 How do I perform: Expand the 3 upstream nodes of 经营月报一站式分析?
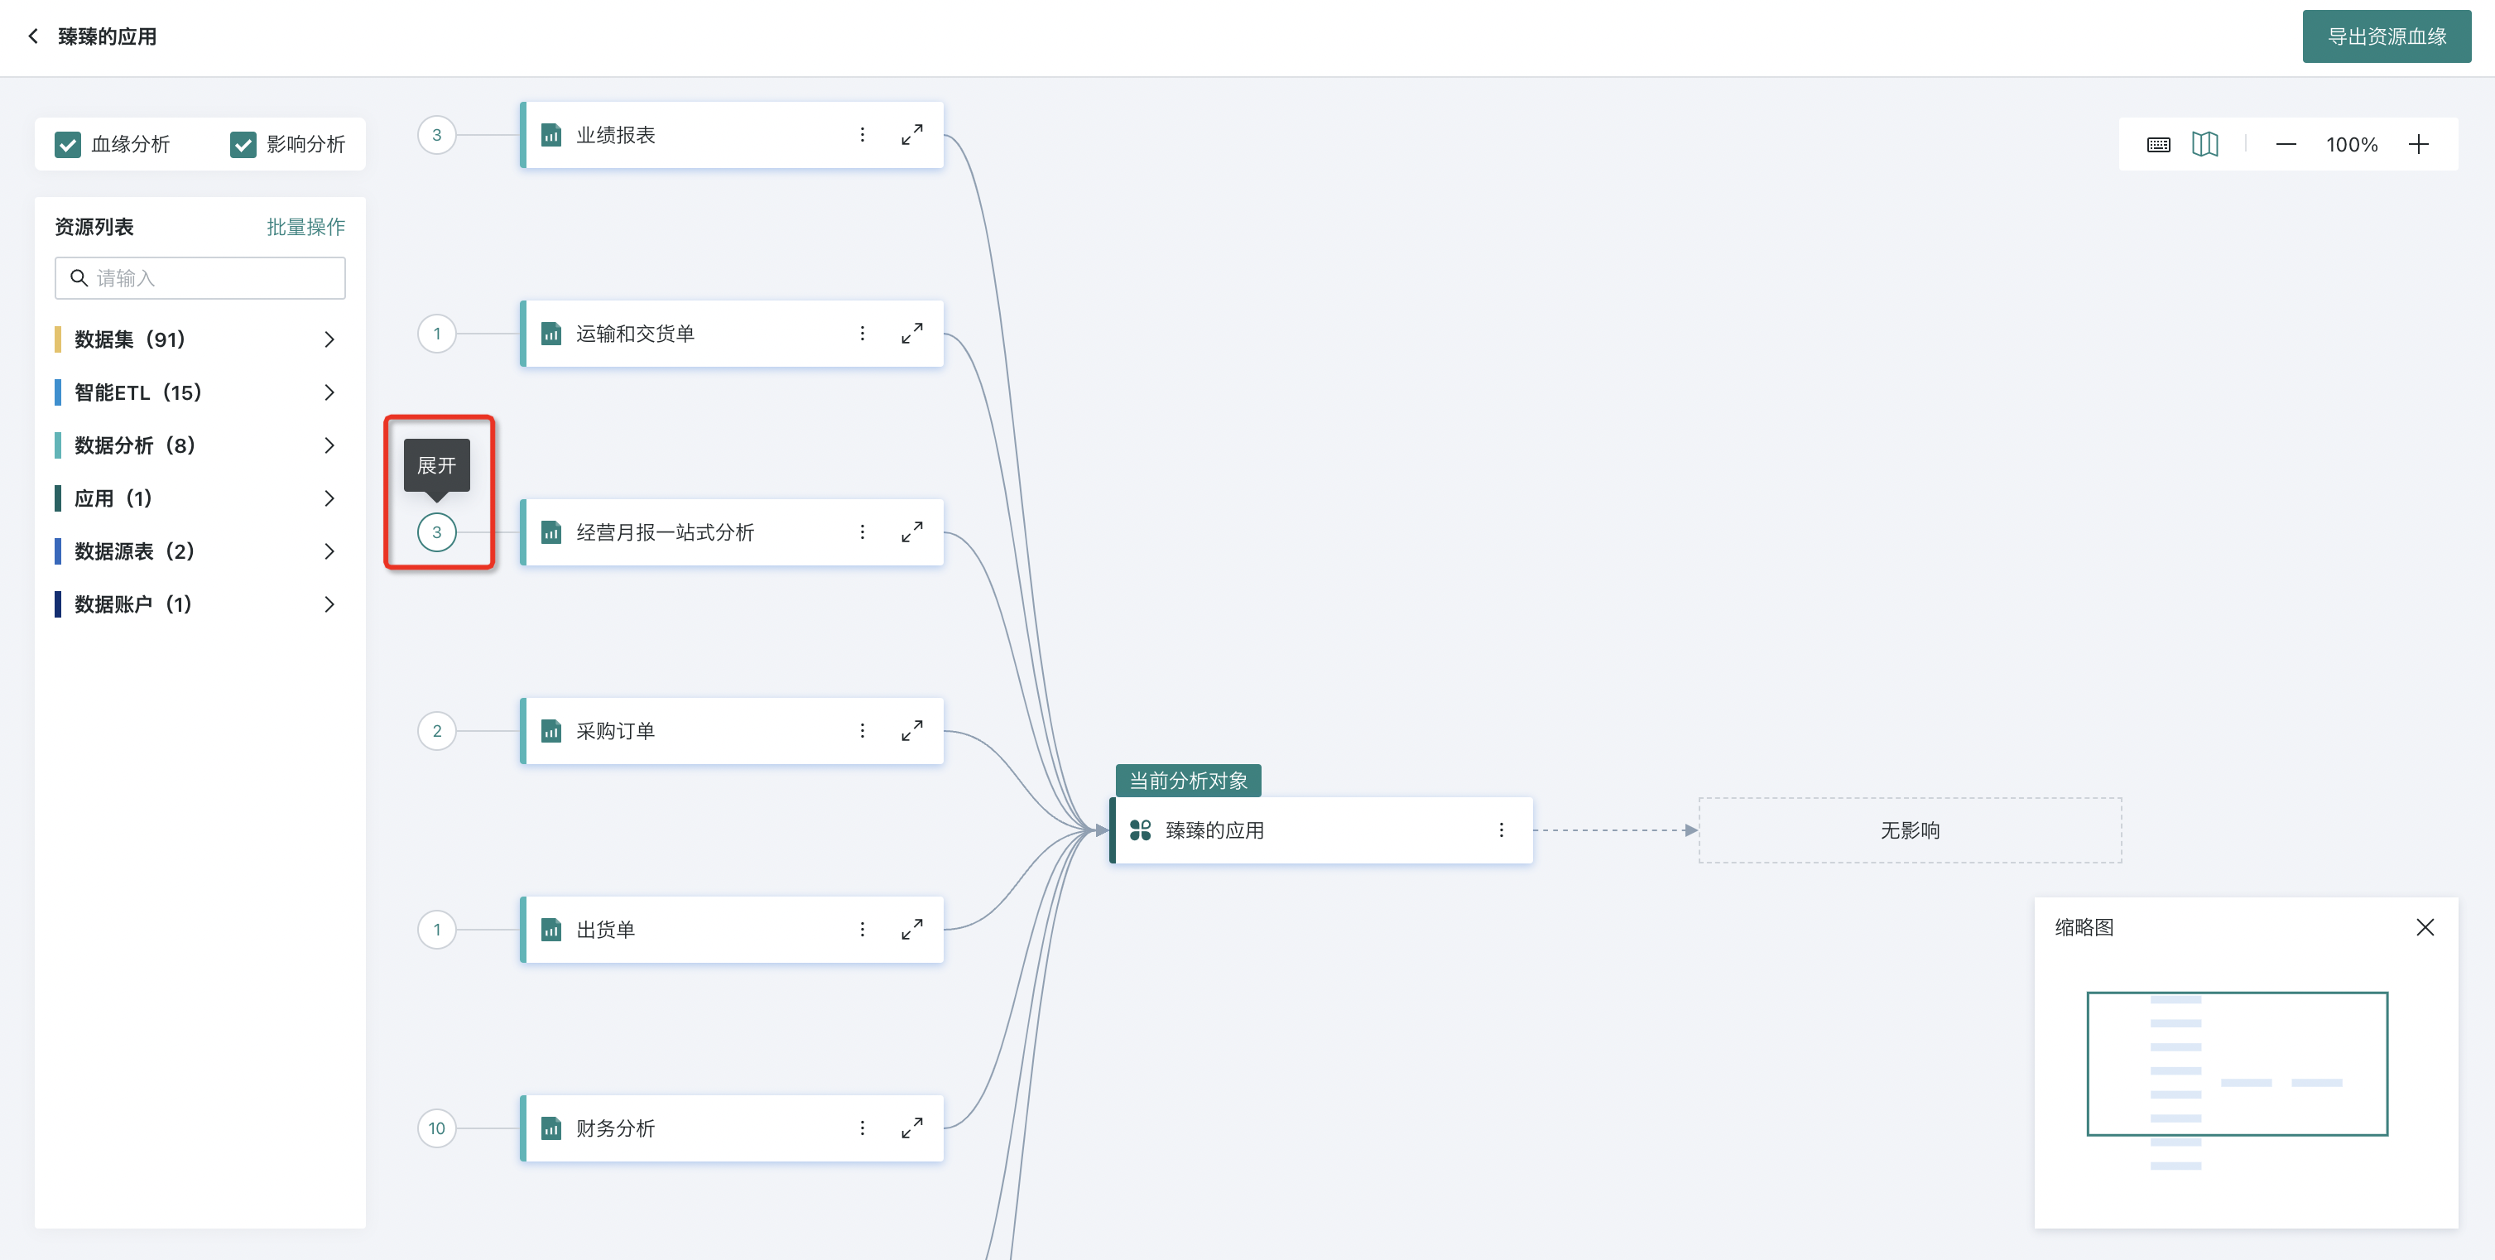pyautogui.click(x=437, y=531)
